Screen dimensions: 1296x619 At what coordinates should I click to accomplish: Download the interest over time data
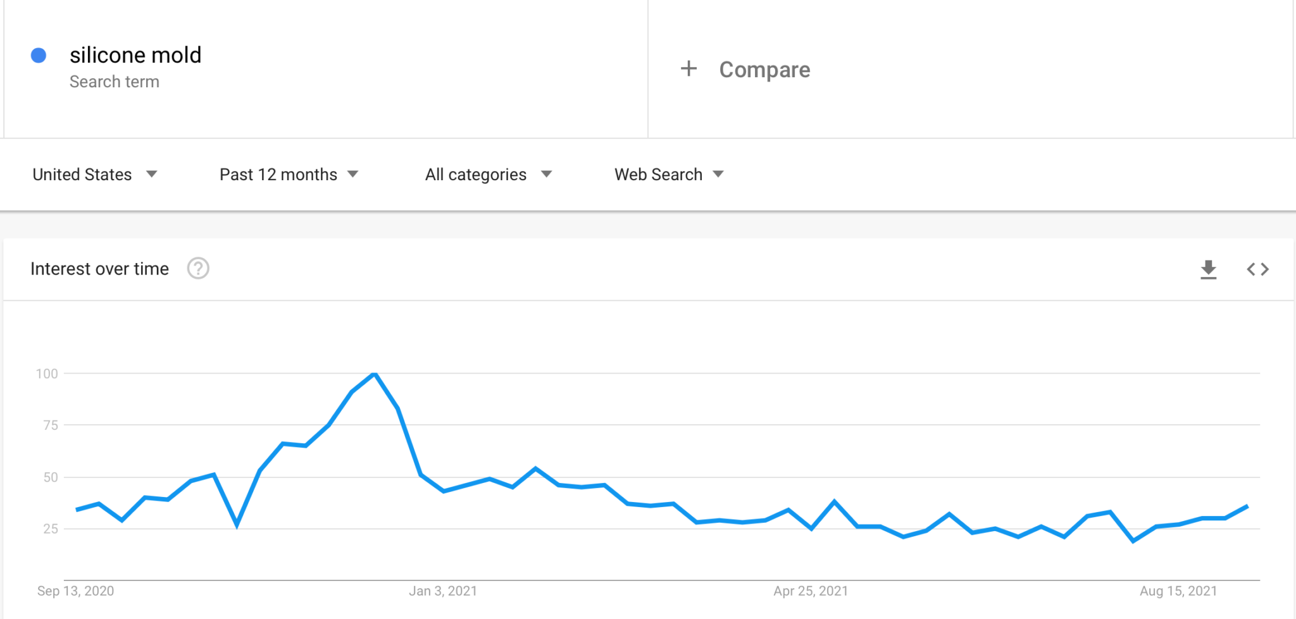1208,269
